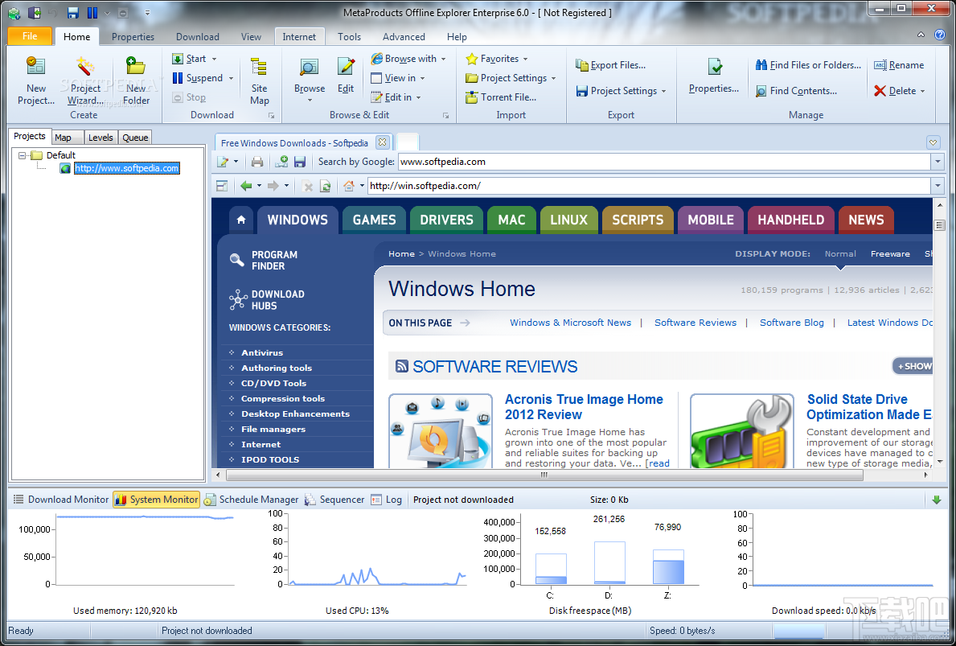Expand the Edit in menu
Viewport: 956px width, 646px height.
click(x=418, y=97)
